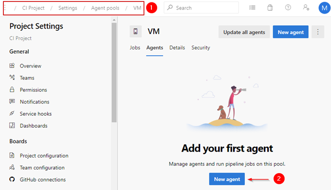The width and height of the screenshot is (331, 190).
Task: Click the Project configuration page icon
Action: 12,155
